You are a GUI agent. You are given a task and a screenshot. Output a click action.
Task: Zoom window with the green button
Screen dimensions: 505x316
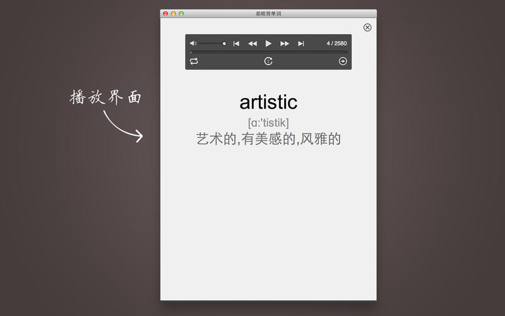pos(181,13)
